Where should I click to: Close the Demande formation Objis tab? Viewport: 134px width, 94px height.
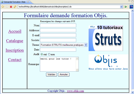(28, 2)
